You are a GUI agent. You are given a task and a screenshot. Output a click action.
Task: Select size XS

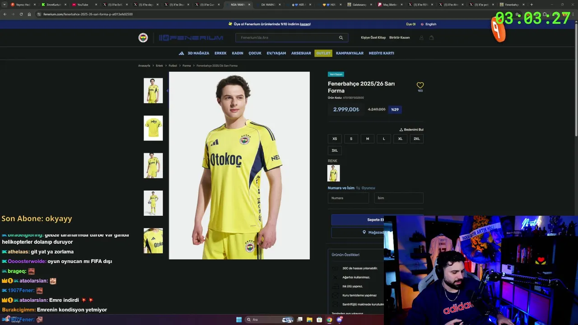(335, 139)
